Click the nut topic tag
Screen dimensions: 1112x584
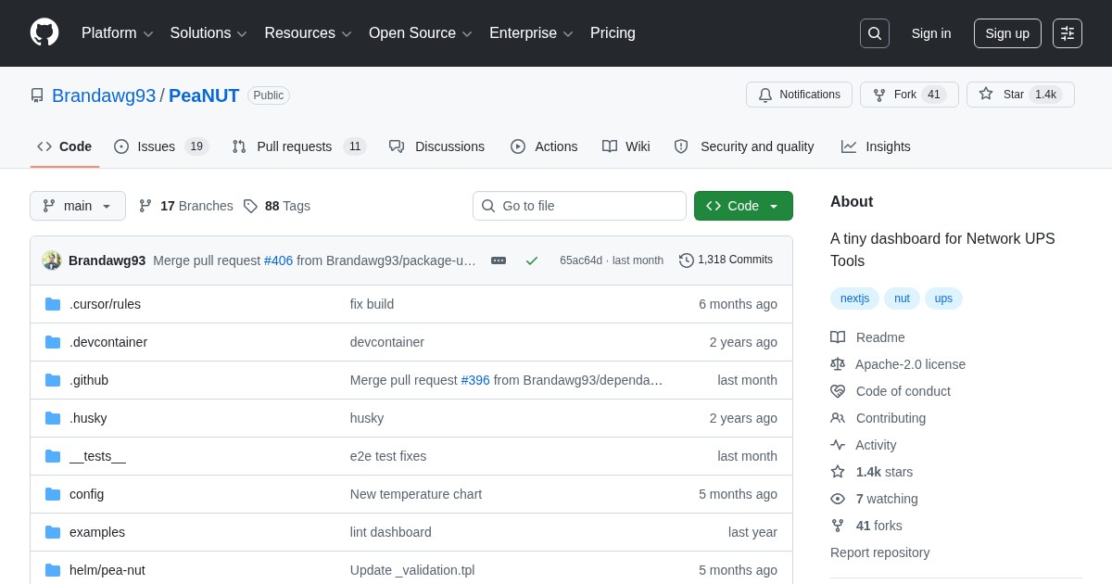click(x=902, y=298)
